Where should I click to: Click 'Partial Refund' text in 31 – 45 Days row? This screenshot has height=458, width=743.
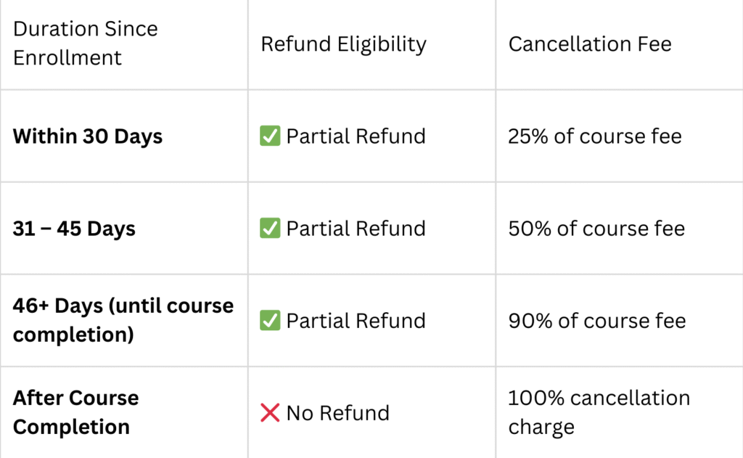(x=356, y=228)
